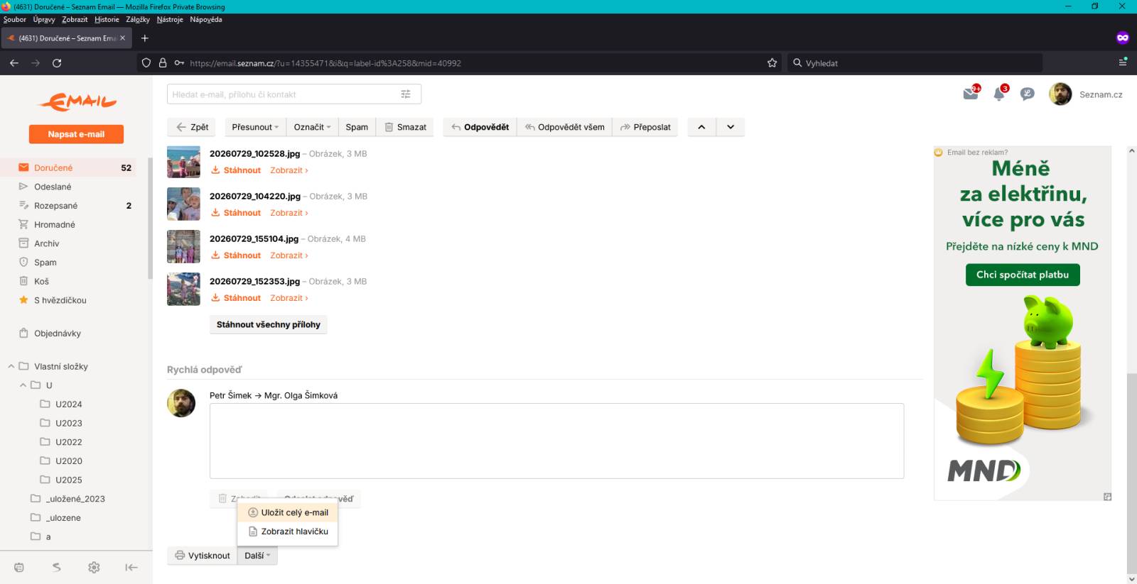The height and width of the screenshot is (584, 1137).
Task: Mark message as Spam
Action: (x=357, y=127)
